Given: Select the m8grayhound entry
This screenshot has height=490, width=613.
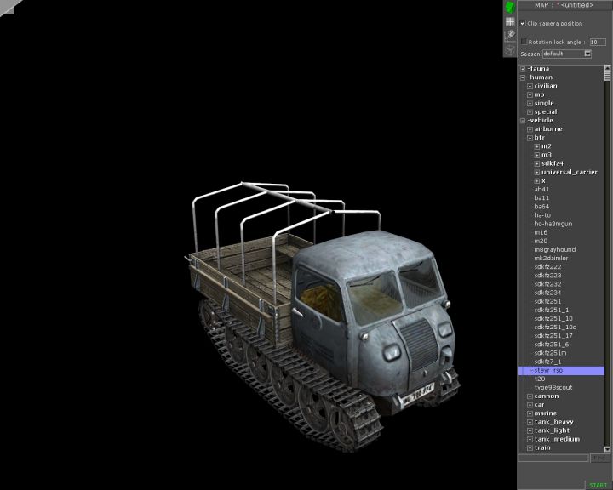Looking at the screenshot, I should coord(554,249).
